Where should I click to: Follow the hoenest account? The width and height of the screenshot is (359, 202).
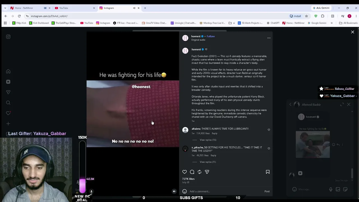(211, 36)
